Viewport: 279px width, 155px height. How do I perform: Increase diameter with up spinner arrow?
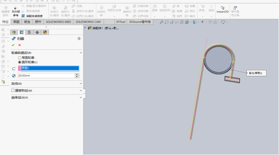77,74
